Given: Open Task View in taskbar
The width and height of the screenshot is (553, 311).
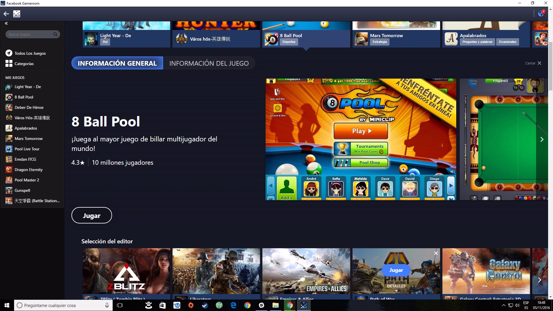Looking at the screenshot, I should 120,305.
